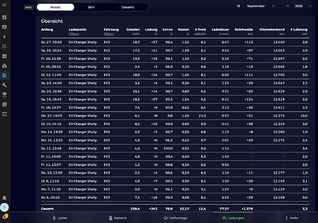Screen dimensions: 318x223
Task: Go to next year after 2026
Action: pyautogui.click(x=310, y=6)
